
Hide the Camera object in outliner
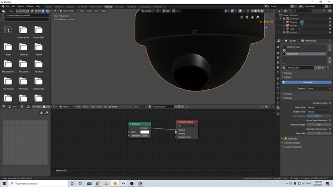click(x=330, y=22)
